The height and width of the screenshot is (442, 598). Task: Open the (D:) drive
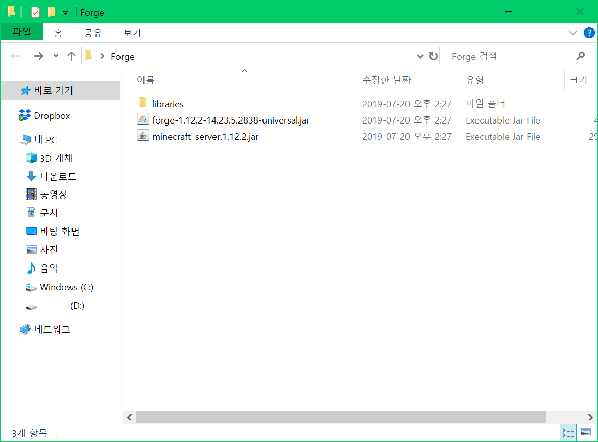pyautogui.click(x=77, y=306)
